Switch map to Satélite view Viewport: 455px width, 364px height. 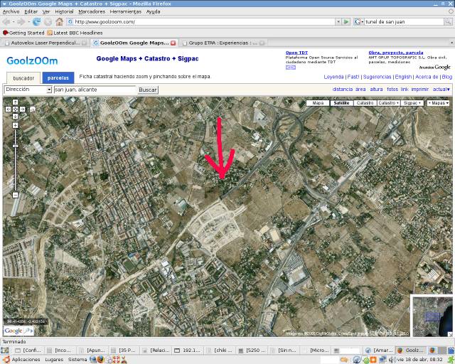[x=341, y=103]
